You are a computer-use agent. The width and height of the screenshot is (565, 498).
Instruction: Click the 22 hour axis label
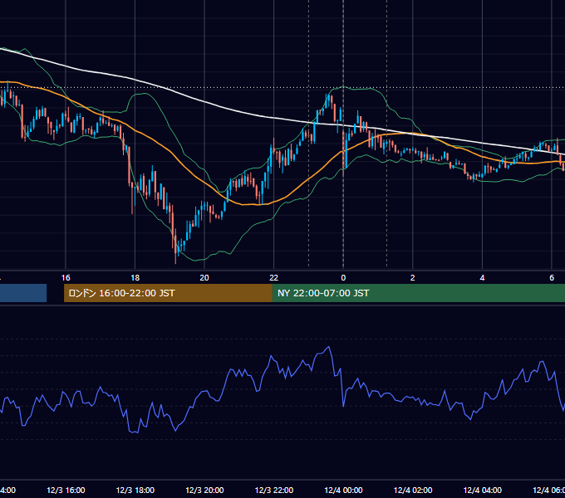click(x=274, y=278)
